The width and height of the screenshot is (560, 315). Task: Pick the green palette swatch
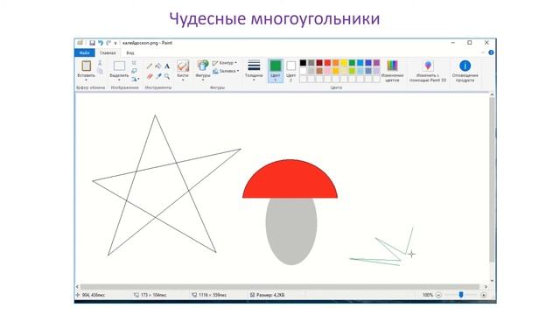click(x=352, y=63)
